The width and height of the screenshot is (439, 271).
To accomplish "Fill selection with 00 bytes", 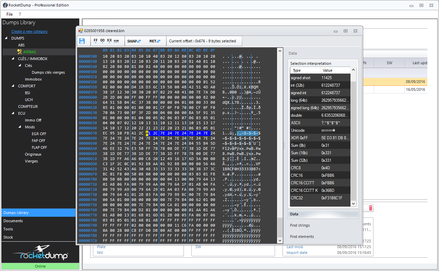I will pyautogui.click(x=102, y=41).
